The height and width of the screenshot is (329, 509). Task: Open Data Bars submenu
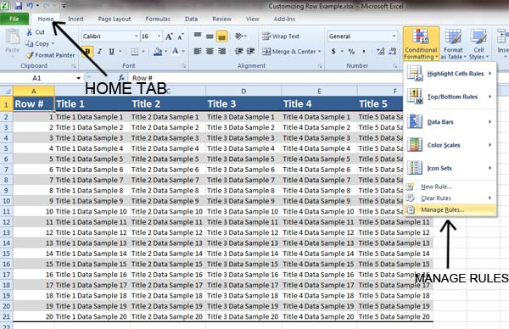click(450, 121)
